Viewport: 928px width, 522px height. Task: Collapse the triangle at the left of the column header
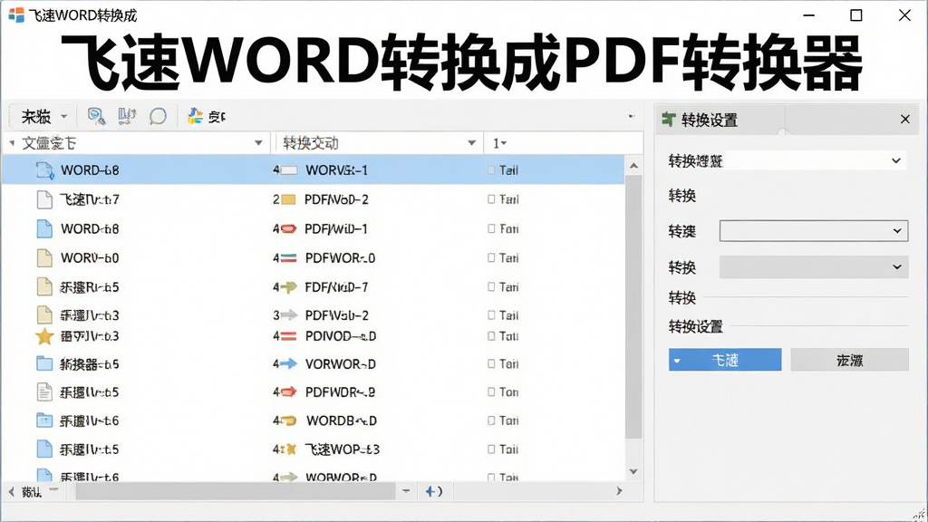(12, 142)
